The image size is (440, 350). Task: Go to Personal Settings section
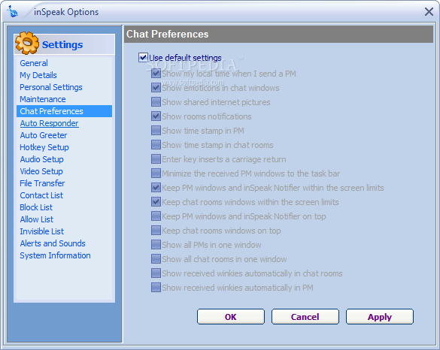tap(51, 87)
